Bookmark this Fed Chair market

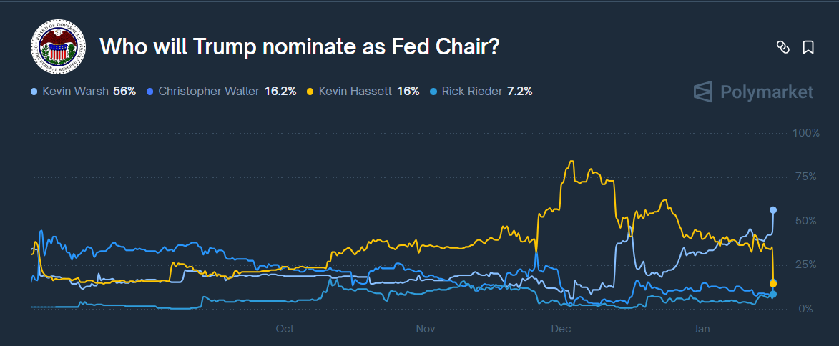[x=808, y=48]
